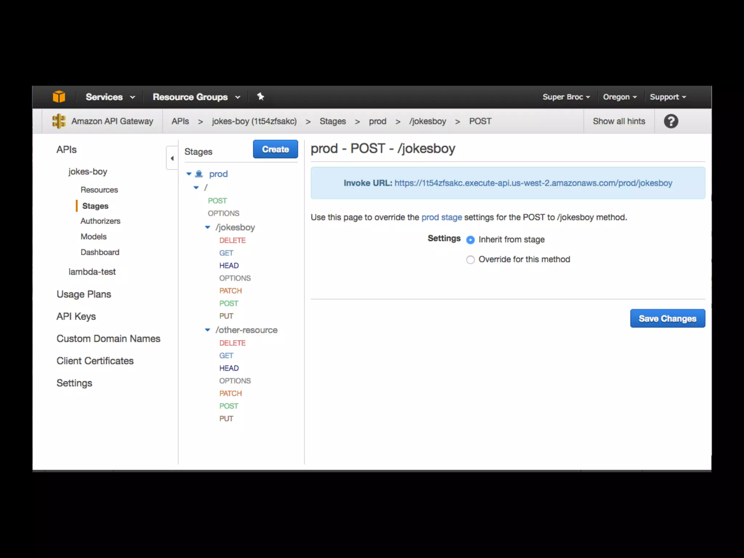The image size is (744, 558).
Task: Select OPTIONS under /other-resource
Action: pyautogui.click(x=235, y=381)
